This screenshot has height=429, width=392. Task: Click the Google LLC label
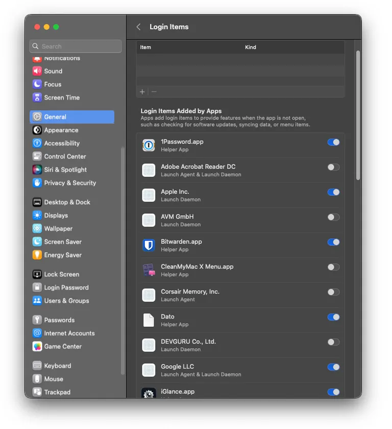(x=177, y=367)
